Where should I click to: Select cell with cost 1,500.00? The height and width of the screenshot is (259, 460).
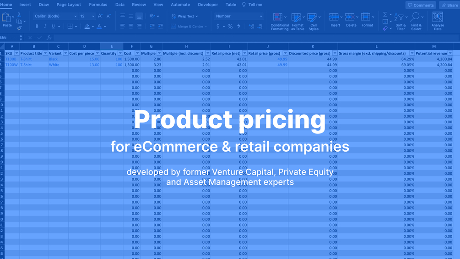click(132, 59)
